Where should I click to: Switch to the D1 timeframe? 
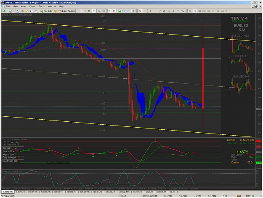point(218,11)
